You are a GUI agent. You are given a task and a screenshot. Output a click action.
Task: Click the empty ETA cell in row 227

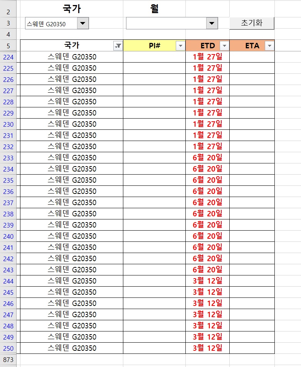pos(252,90)
